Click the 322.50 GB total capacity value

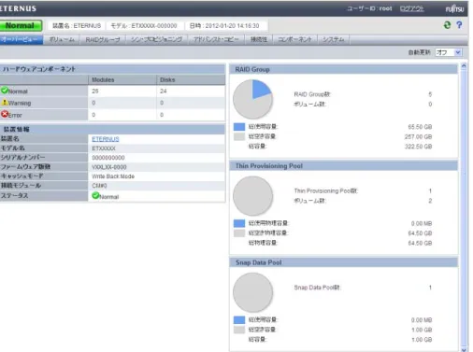[x=418, y=147]
